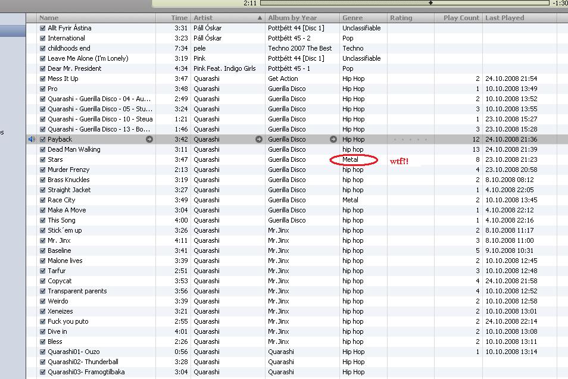The image size is (568, 379).
Task: Click the arrow icon in Payback's Artist cell
Action: [258, 139]
